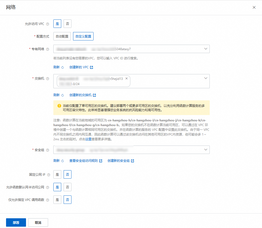The width and height of the screenshot is (262, 228).
Task: Click refresh icon under the 交换机 selector
Action: pyautogui.click(x=63, y=95)
